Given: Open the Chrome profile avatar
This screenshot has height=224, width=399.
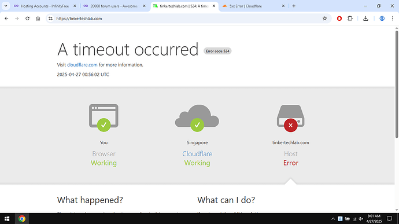Looking at the screenshot, I should (382, 19).
